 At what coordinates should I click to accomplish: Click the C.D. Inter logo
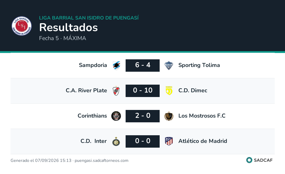tap(116, 142)
